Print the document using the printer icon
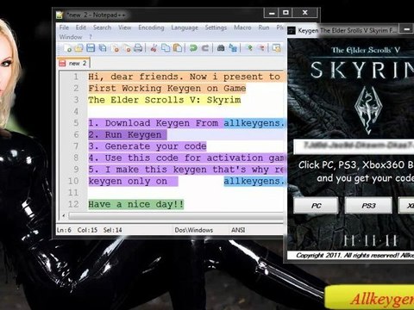The height and width of the screenshot is (310, 414). pos(138,48)
